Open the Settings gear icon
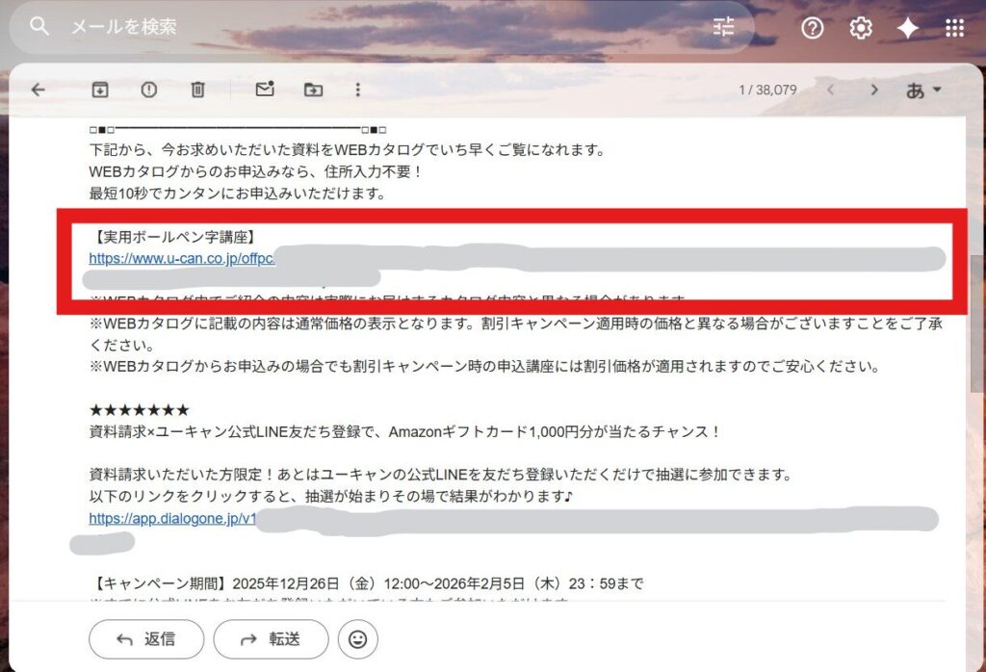986x672 pixels. pyautogui.click(x=861, y=28)
